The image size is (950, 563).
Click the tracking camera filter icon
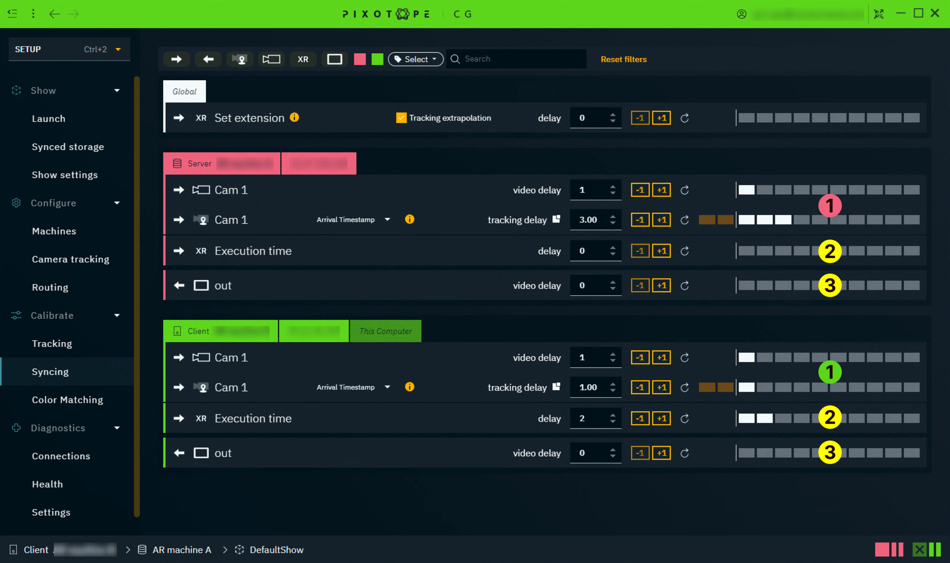pyautogui.click(x=240, y=59)
